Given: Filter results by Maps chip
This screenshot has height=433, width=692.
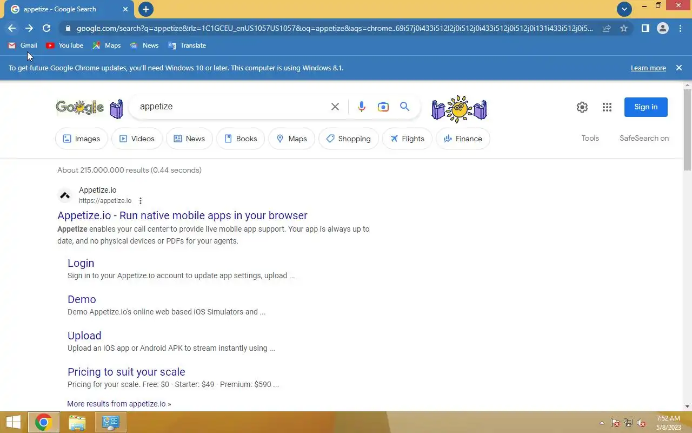Looking at the screenshot, I should coord(291,139).
